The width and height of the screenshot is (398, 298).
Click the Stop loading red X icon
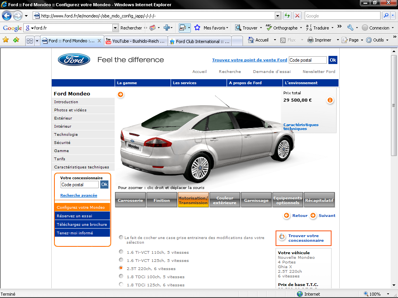coord(297,16)
